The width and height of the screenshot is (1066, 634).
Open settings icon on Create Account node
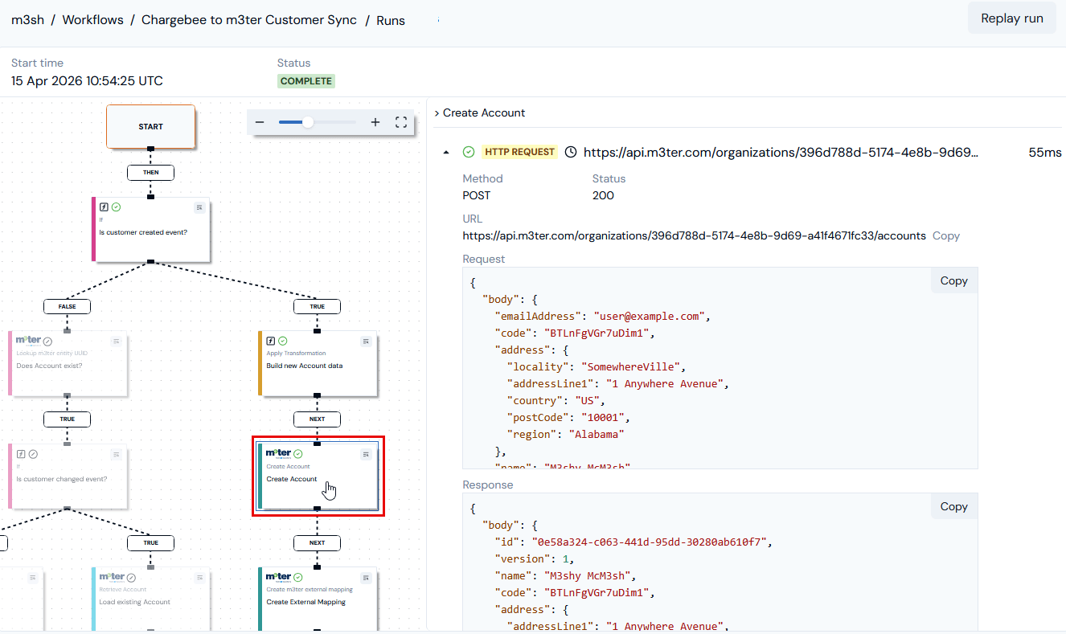click(366, 454)
